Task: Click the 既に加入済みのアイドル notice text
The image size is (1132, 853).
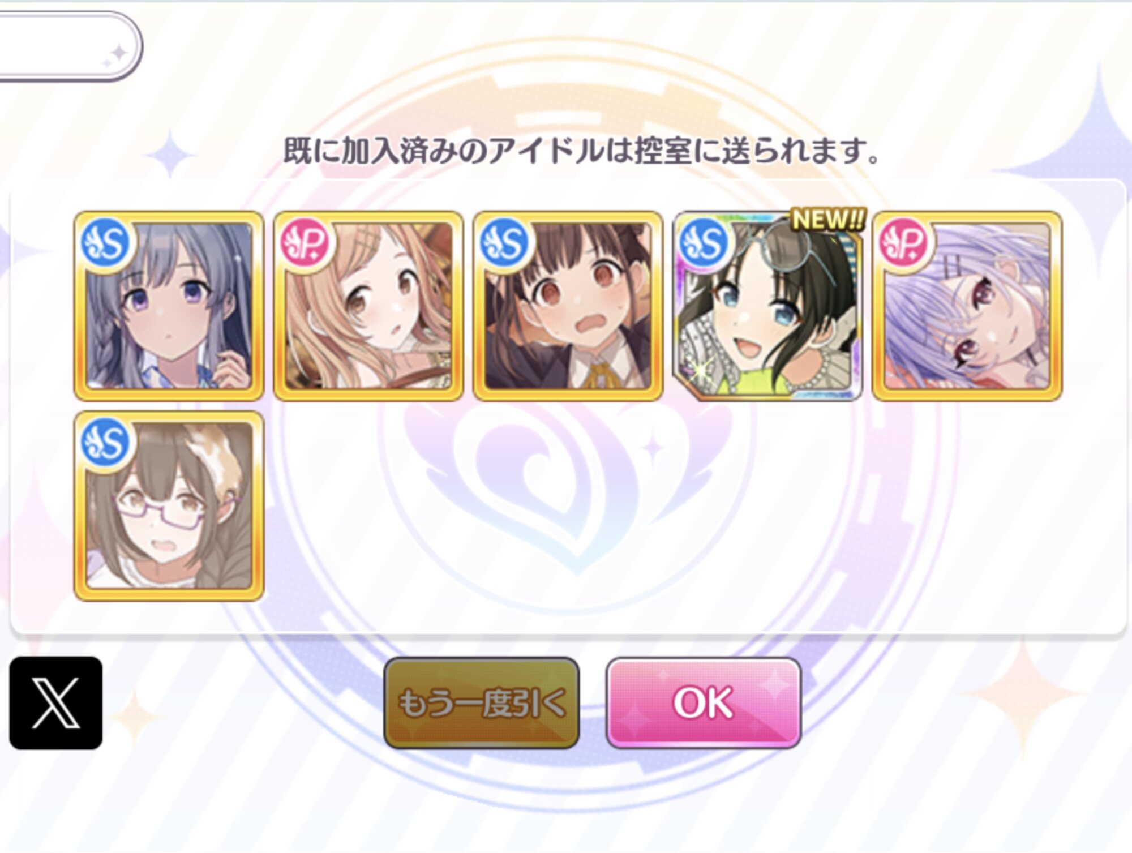Action: pos(581,151)
